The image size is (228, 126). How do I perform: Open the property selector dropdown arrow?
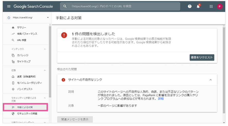pyautogui.click(x=48, y=17)
